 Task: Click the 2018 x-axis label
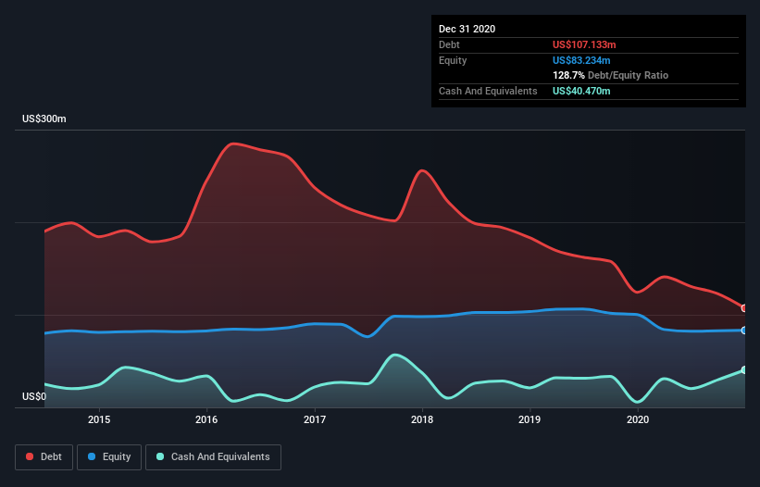[x=422, y=419]
